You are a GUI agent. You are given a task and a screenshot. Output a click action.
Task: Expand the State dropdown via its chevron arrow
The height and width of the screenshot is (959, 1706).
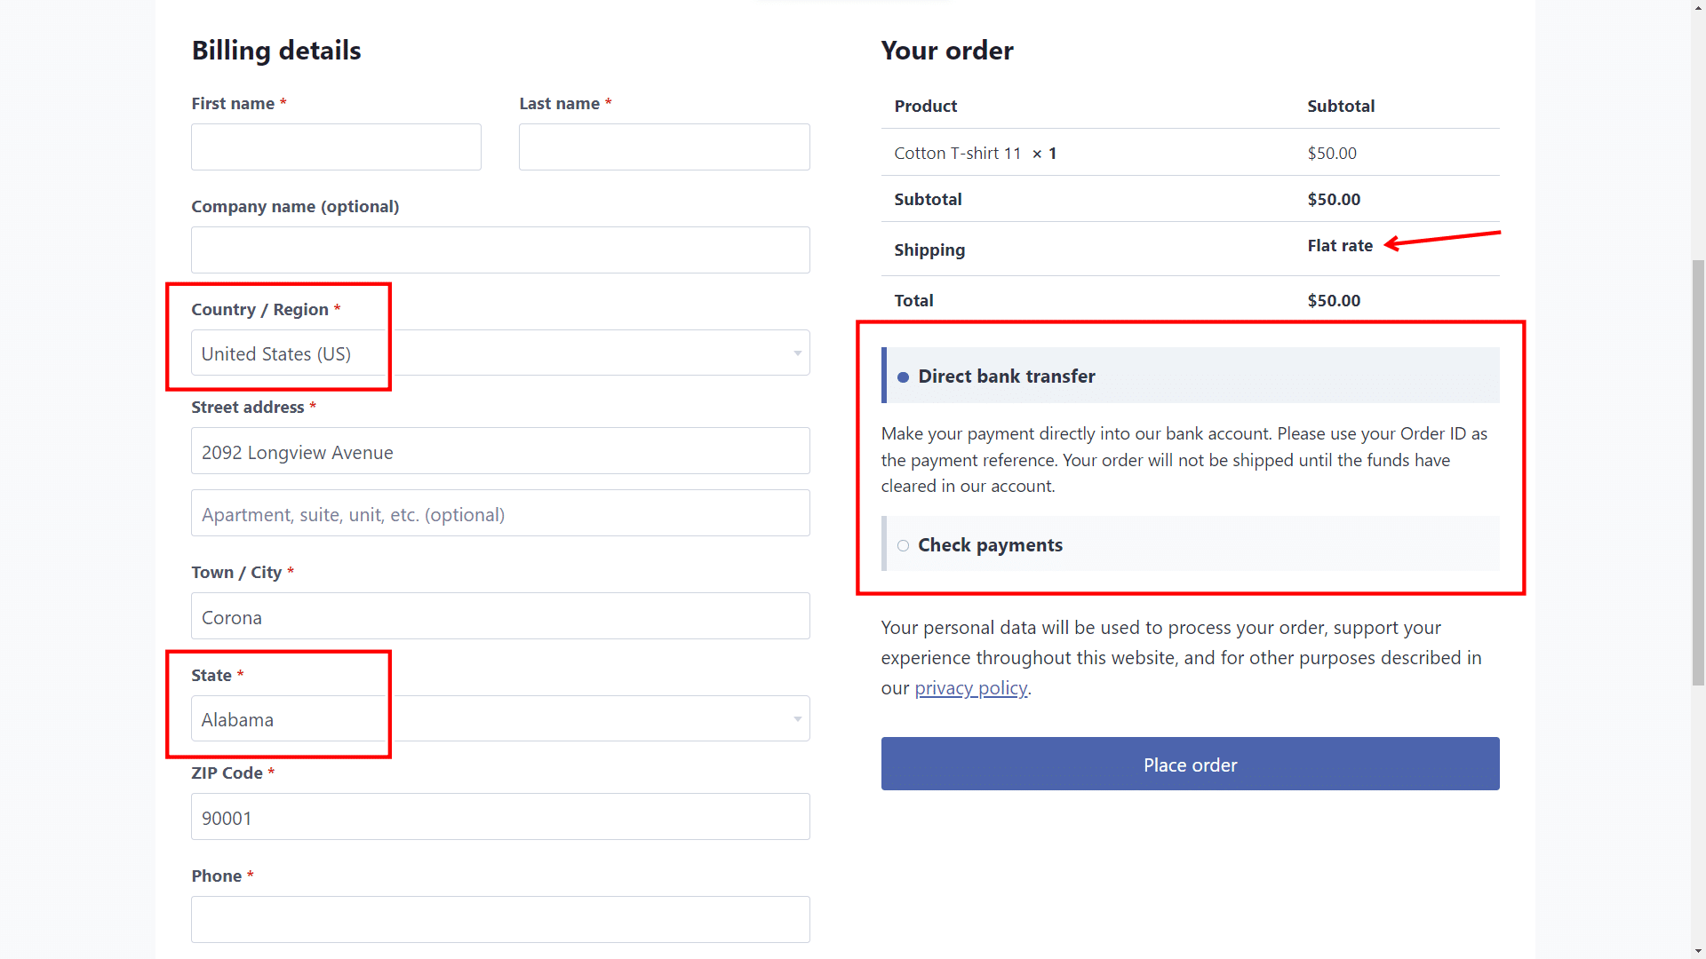click(797, 718)
